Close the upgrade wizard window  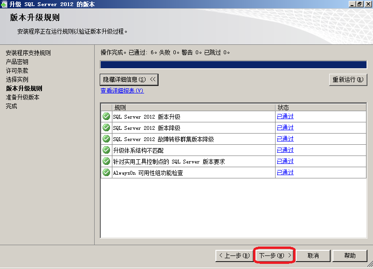368,4
